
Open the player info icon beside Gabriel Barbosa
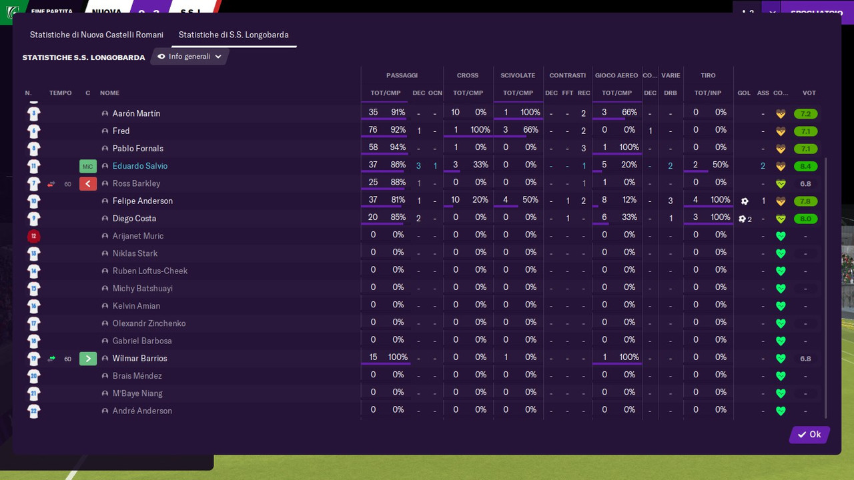[105, 341]
